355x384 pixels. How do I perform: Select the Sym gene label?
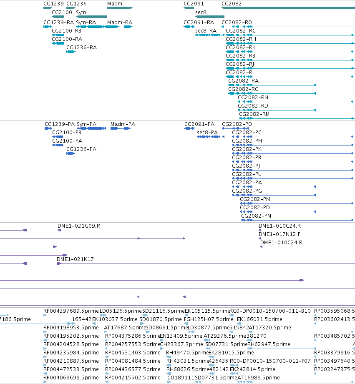tap(81, 12)
